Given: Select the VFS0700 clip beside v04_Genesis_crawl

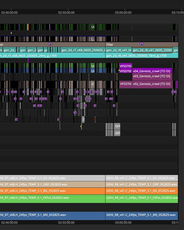Looking at the screenshot, I should [125, 71].
